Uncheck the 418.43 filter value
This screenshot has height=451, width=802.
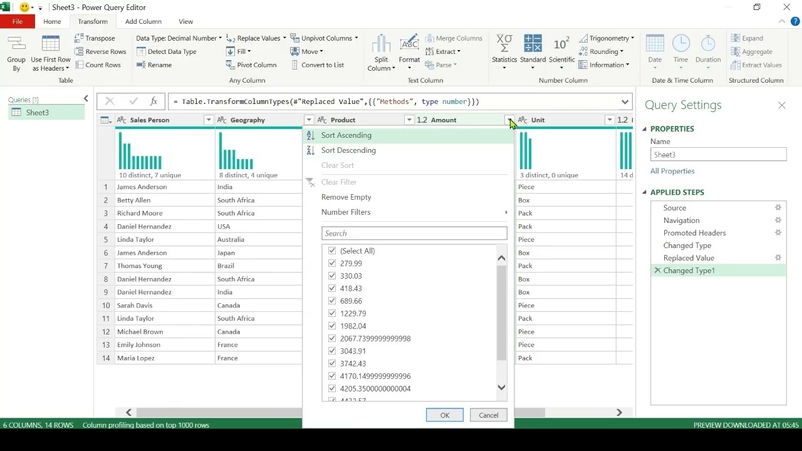coord(332,288)
